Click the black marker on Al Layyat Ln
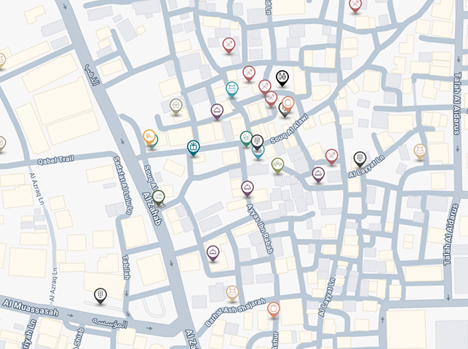Viewport: 468px width, 349px height. pyautogui.click(x=360, y=159)
